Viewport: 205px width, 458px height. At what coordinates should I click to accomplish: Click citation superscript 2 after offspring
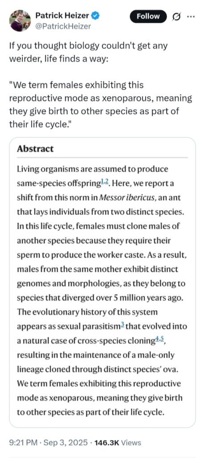pos(107,182)
